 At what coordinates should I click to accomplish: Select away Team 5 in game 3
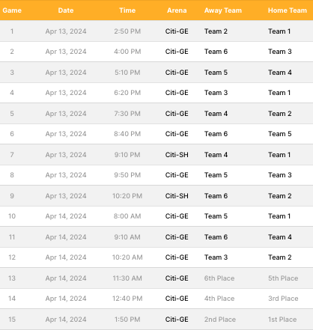216,73
